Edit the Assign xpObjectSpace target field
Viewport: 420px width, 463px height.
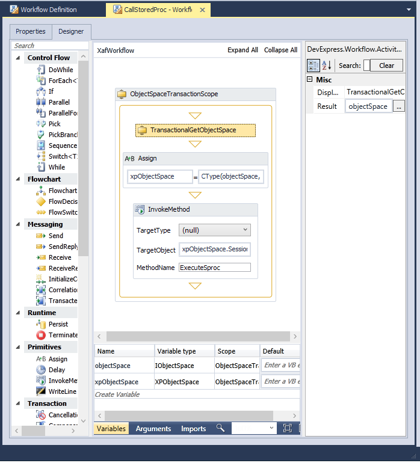click(x=160, y=177)
